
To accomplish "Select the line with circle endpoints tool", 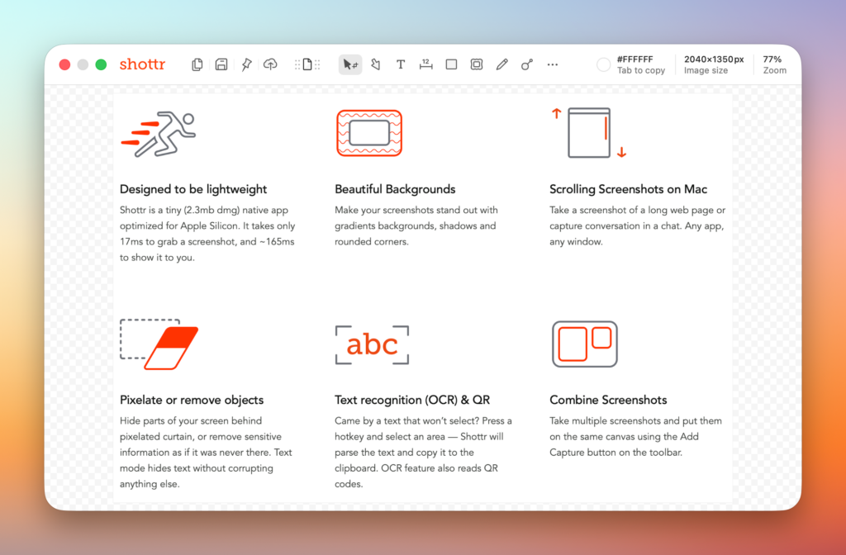I will (527, 64).
